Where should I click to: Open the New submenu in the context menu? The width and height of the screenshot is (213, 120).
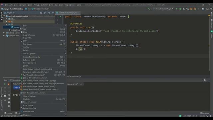pos(43,26)
